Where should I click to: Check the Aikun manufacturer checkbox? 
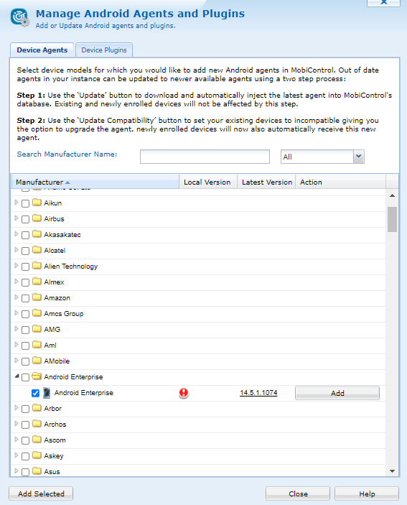click(25, 203)
